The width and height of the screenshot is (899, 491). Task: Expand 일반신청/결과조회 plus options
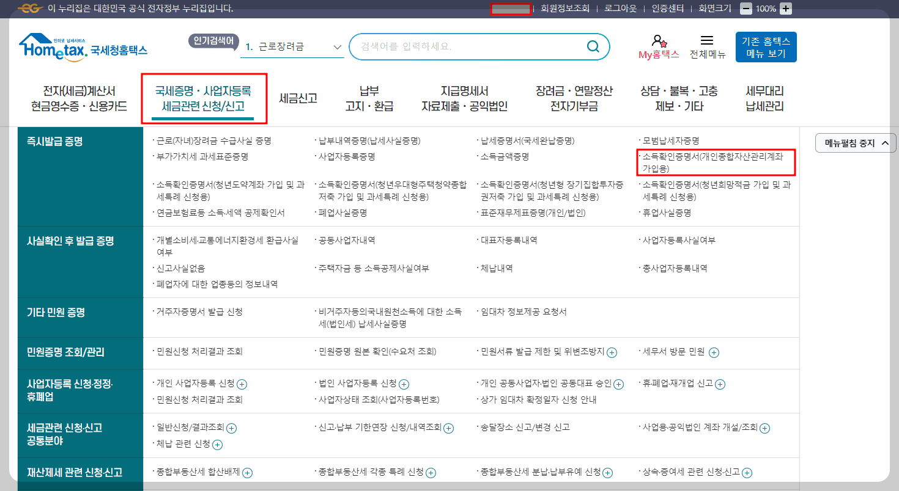click(231, 428)
